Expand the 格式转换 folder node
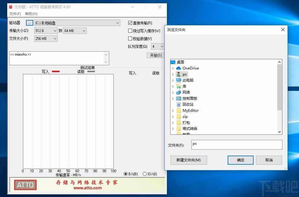The image size is (299, 197). coord(173,129)
